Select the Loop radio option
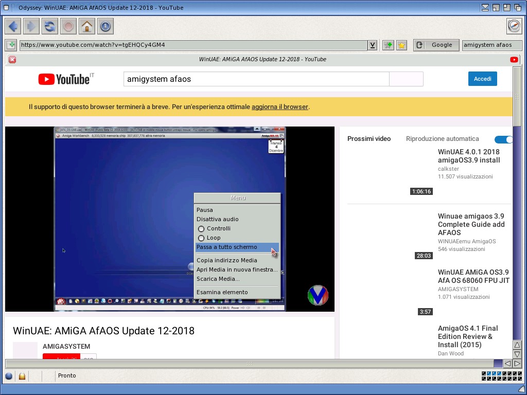 (201, 238)
